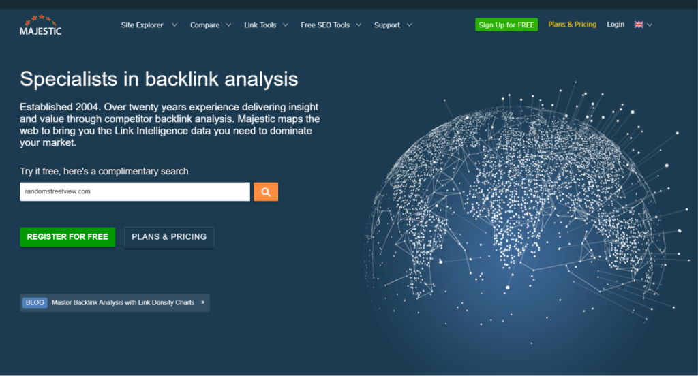Expand the language selector chevron
The image size is (698, 376).
[650, 25]
